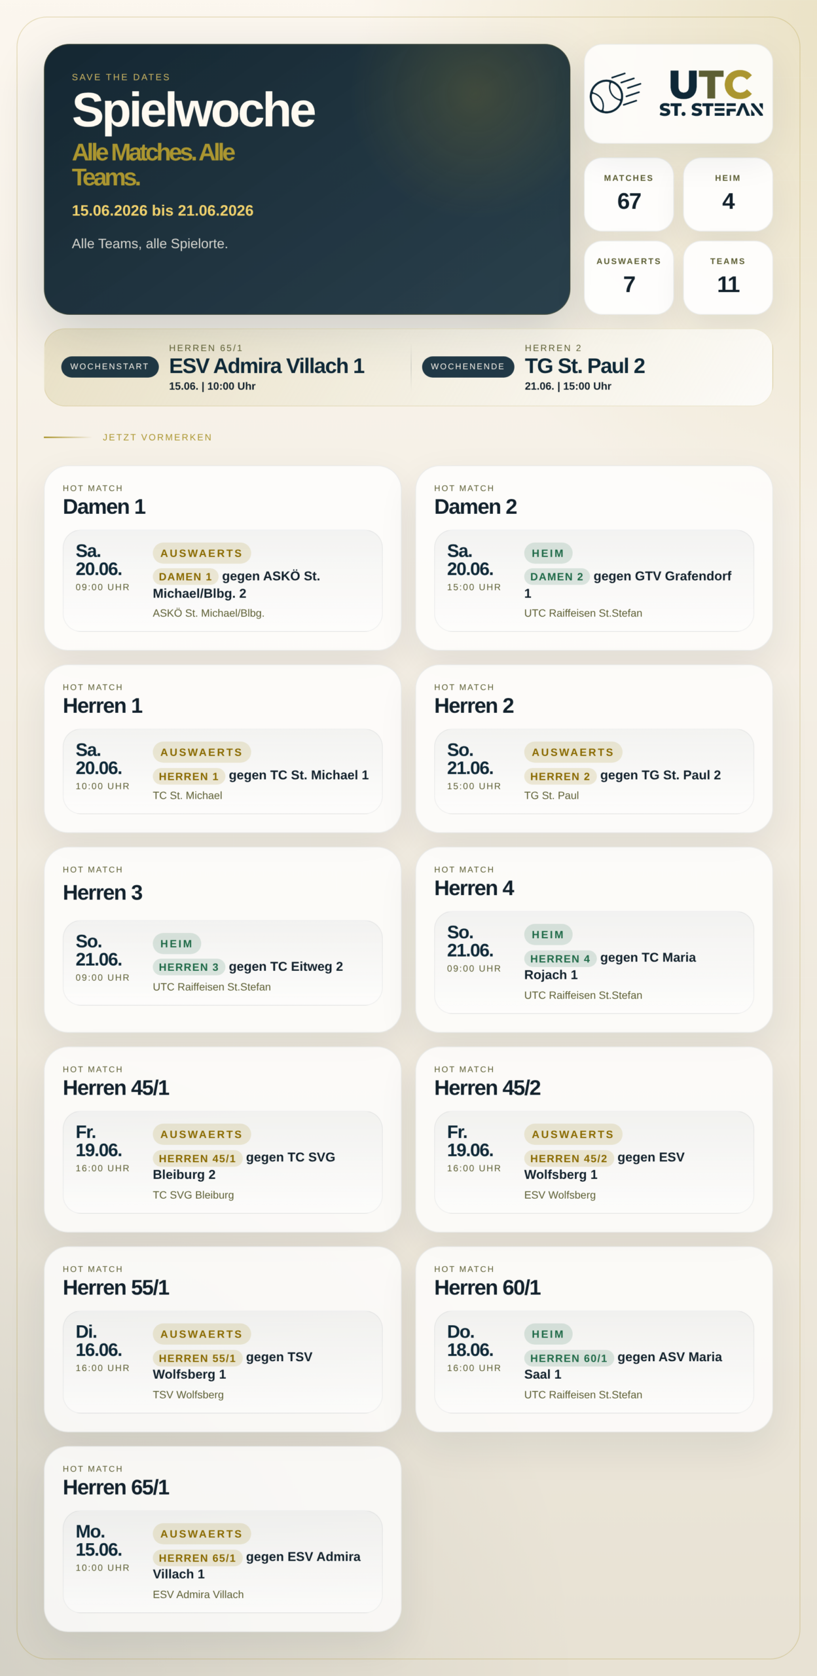Image resolution: width=817 pixels, height=1676 pixels.
Task: Open the Herren 65/1 card heading
Action: (x=116, y=1487)
